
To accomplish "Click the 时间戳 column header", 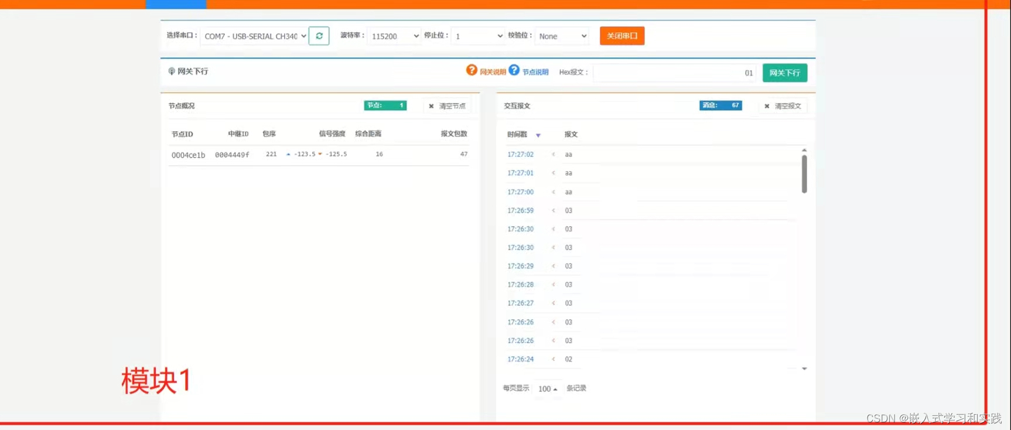I will pos(517,135).
